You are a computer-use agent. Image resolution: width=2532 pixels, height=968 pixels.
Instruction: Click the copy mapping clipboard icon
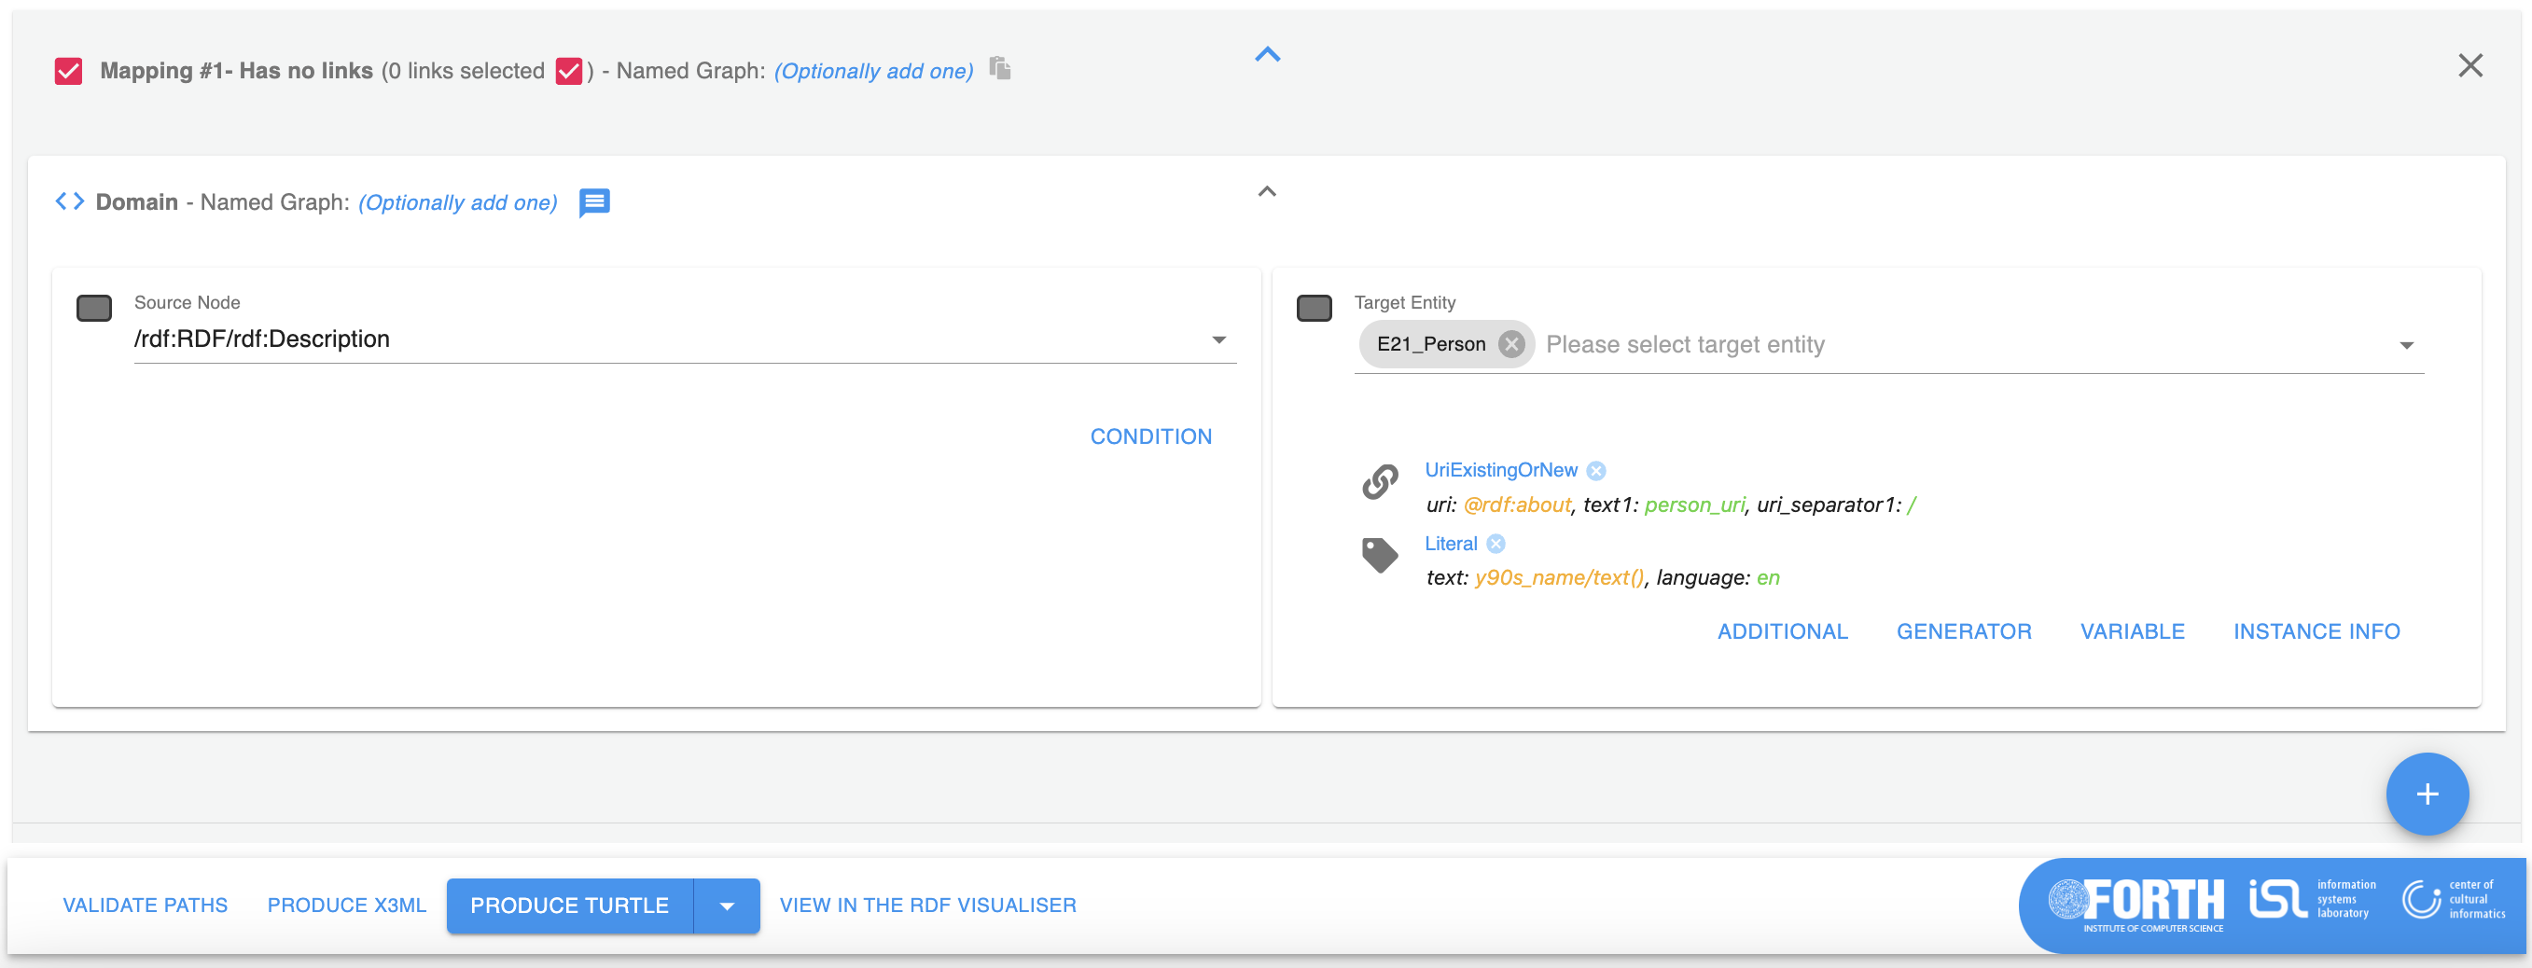click(999, 69)
